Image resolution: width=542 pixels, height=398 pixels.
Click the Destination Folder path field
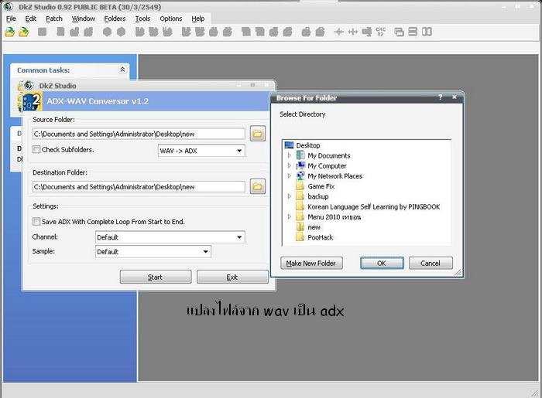pos(139,186)
